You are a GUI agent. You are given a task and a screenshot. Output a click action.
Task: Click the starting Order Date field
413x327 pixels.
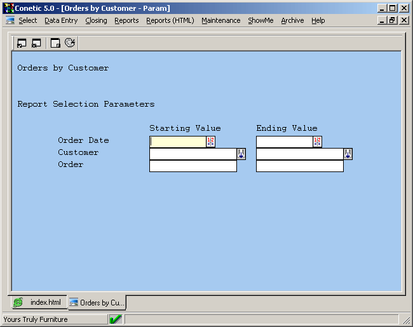click(177, 142)
